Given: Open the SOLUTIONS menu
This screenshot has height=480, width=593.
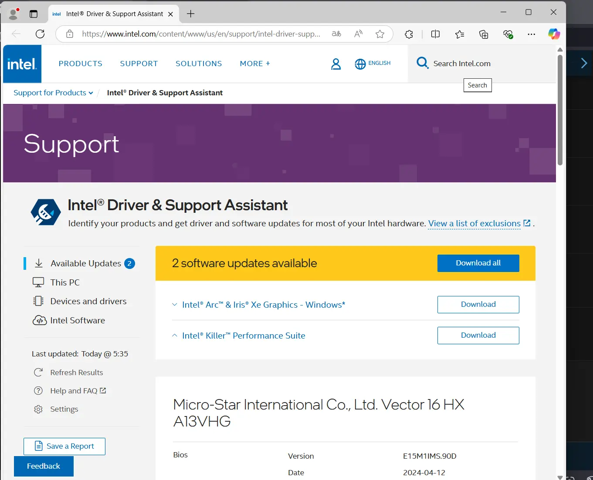Looking at the screenshot, I should (x=199, y=64).
